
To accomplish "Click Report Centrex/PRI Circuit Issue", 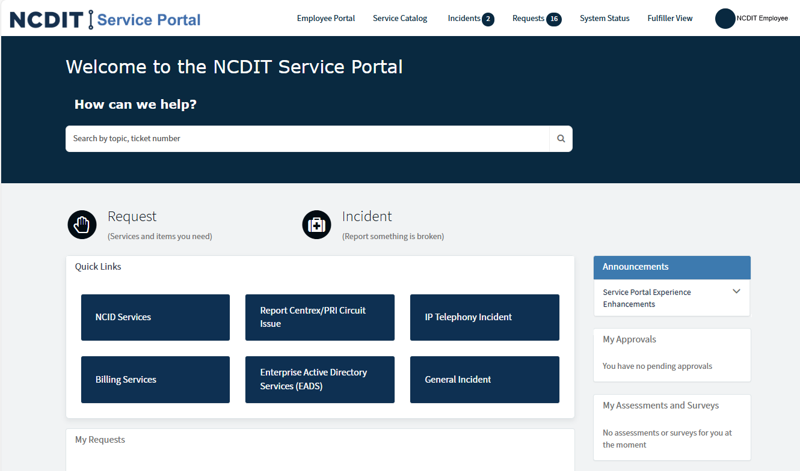I will (x=319, y=317).
